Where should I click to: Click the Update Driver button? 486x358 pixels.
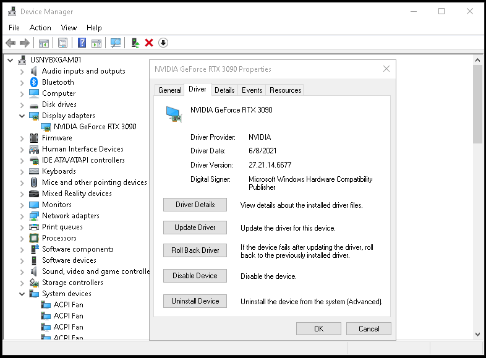(195, 228)
